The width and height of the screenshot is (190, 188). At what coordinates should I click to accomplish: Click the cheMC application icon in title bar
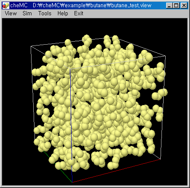(6, 6)
